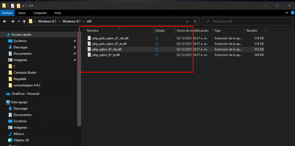
Task: Click the Buscar en x64 search box
Action: [x=248, y=21]
